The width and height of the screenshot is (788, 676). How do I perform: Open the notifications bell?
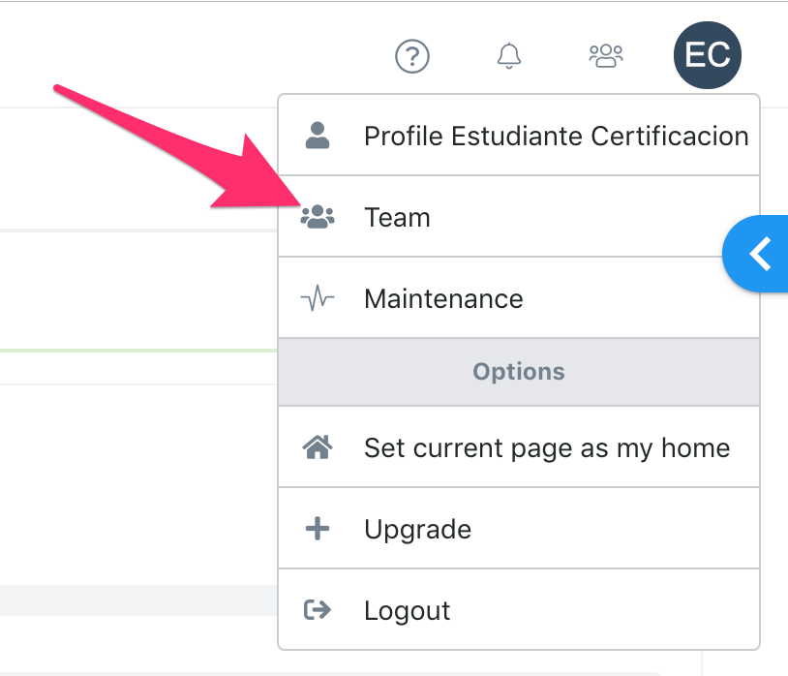[509, 56]
